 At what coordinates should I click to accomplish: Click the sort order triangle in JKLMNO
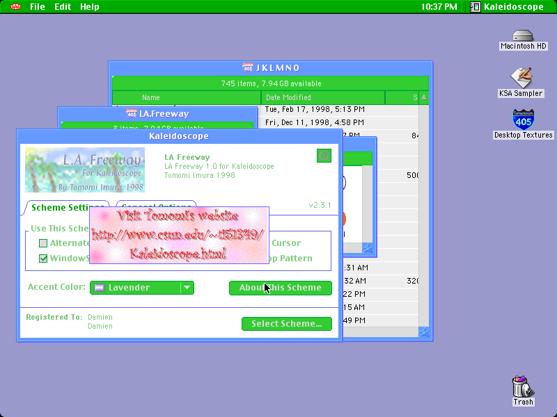424,97
